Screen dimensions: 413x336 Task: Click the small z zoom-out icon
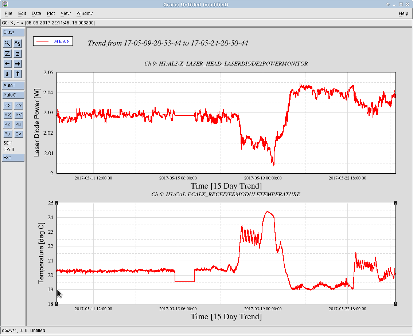[17, 54]
